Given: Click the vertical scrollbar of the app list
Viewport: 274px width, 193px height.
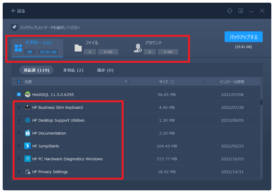Looking at the screenshot, I should 261,102.
